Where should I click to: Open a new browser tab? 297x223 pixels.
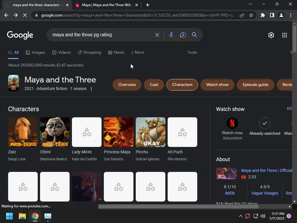[x=148, y=5]
